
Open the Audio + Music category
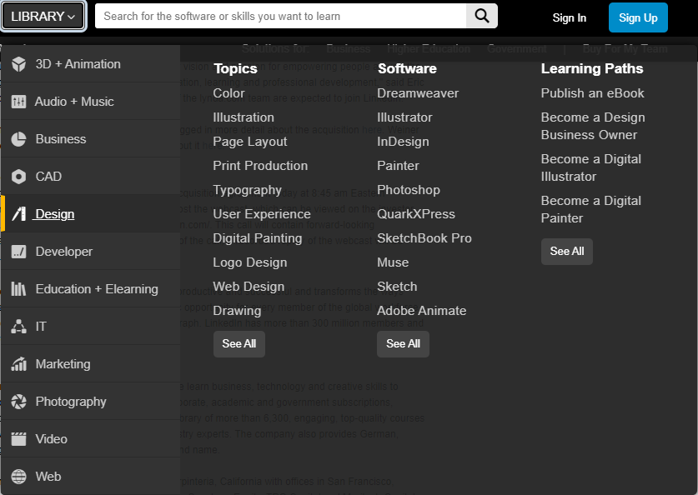coord(91,102)
